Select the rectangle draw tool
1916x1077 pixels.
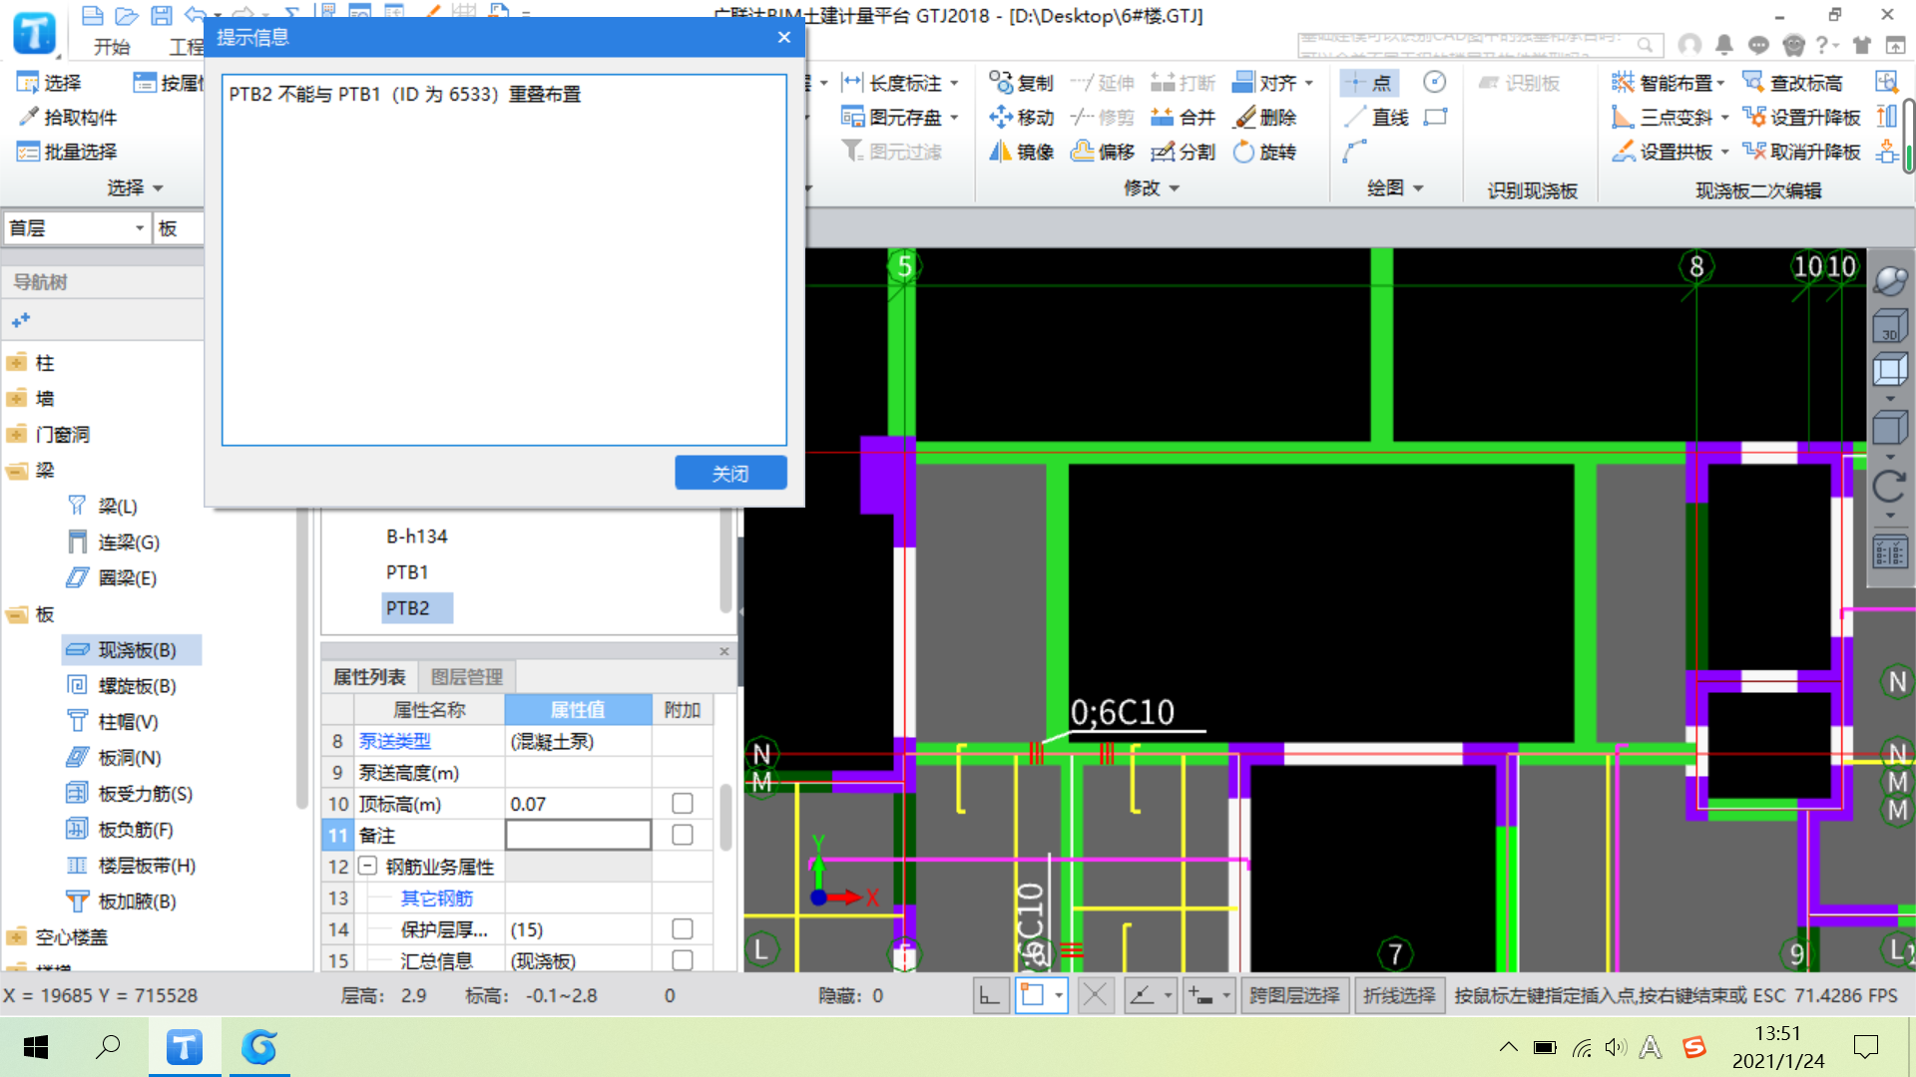click(1435, 118)
